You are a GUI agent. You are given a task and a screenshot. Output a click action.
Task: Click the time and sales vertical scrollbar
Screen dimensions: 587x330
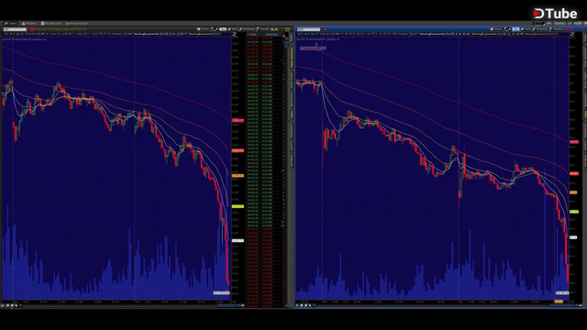tap(287, 172)
